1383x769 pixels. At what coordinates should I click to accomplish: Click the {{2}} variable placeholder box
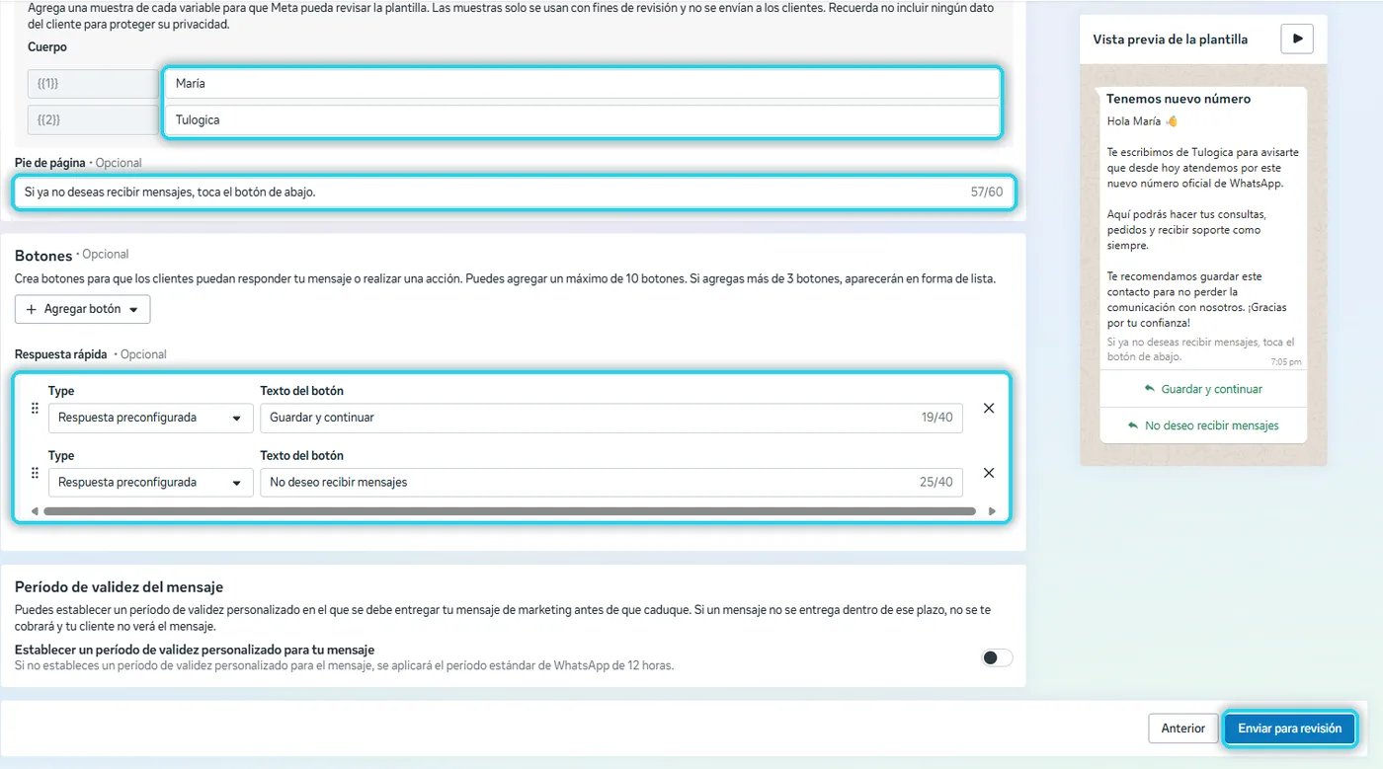click(x=93, y=120)
